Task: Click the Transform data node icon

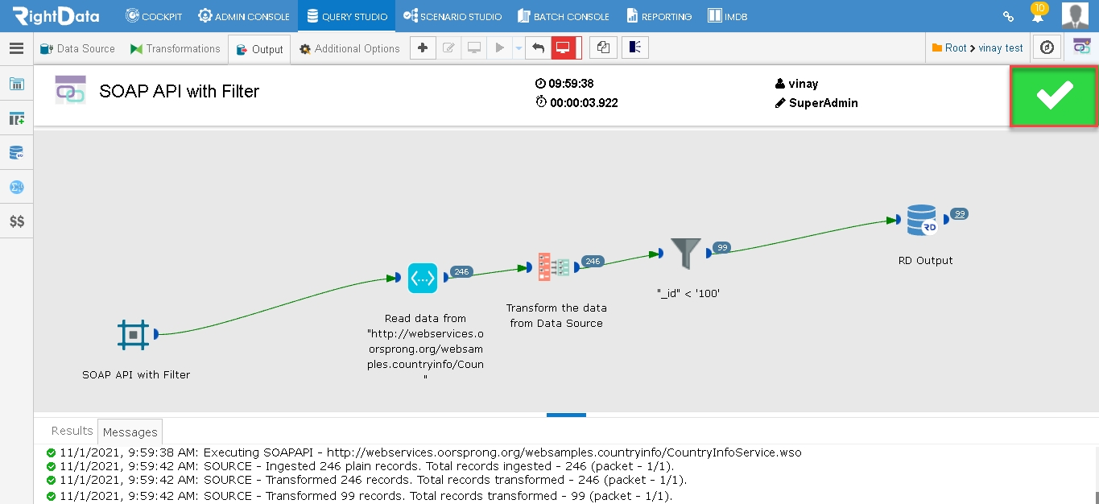Action: pyautogui.click(x=554, y=266)
